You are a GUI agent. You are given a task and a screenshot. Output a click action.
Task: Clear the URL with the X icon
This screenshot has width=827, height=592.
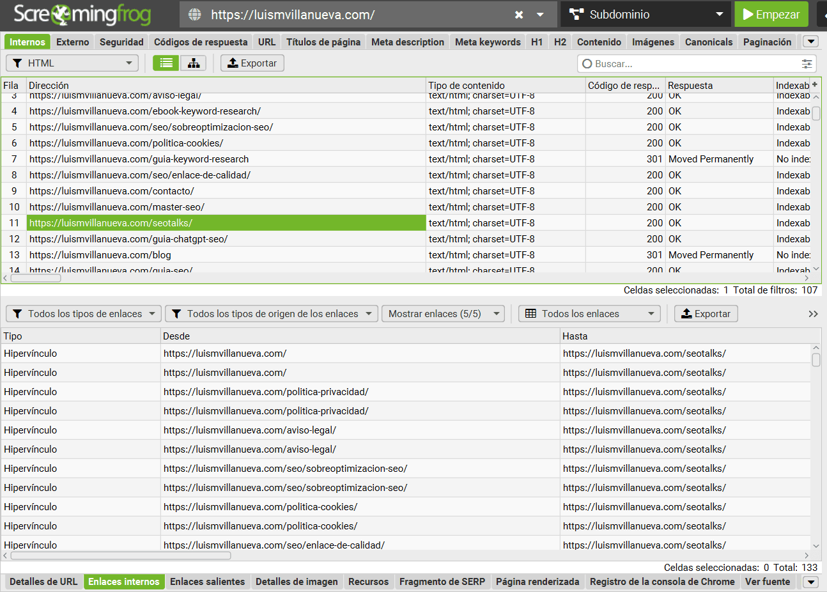click(519, 15)
